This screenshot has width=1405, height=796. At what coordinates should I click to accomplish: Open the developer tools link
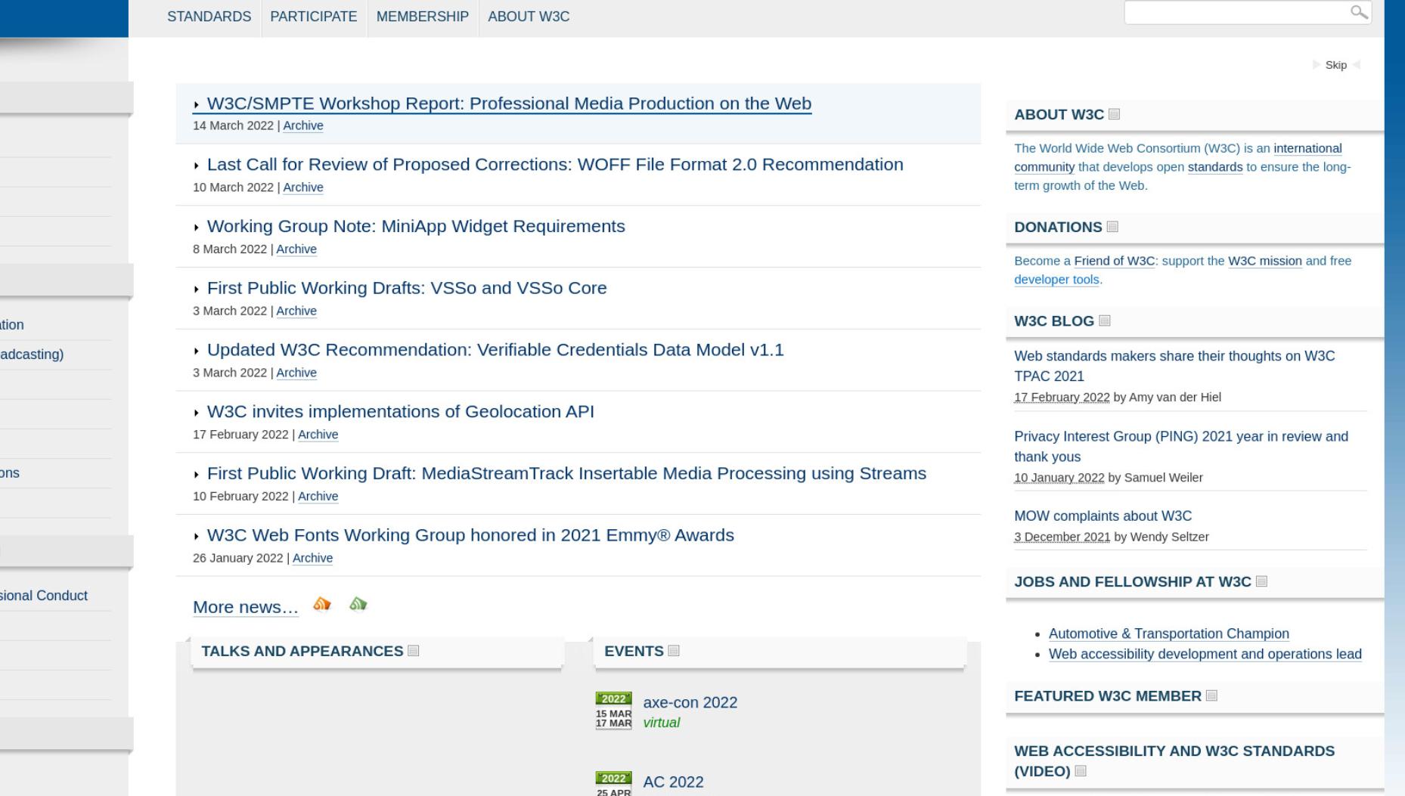[1056, 280]
